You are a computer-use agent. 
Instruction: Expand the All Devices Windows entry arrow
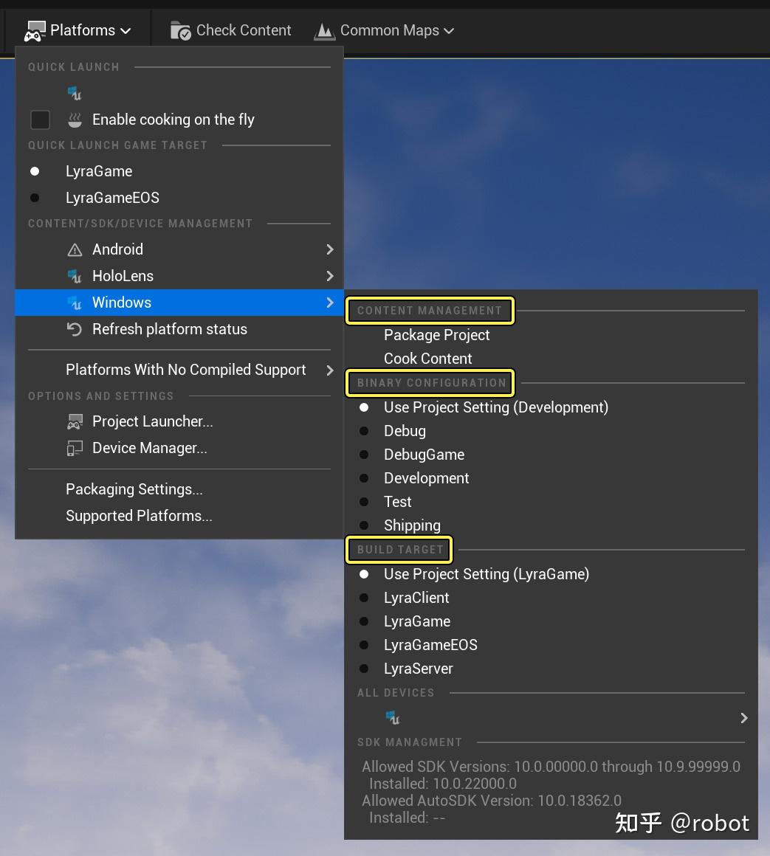743,718
